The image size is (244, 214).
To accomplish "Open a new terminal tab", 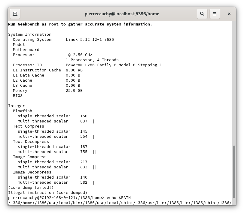I will click(15, 14).
